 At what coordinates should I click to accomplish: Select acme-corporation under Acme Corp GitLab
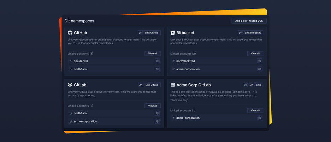217,118
